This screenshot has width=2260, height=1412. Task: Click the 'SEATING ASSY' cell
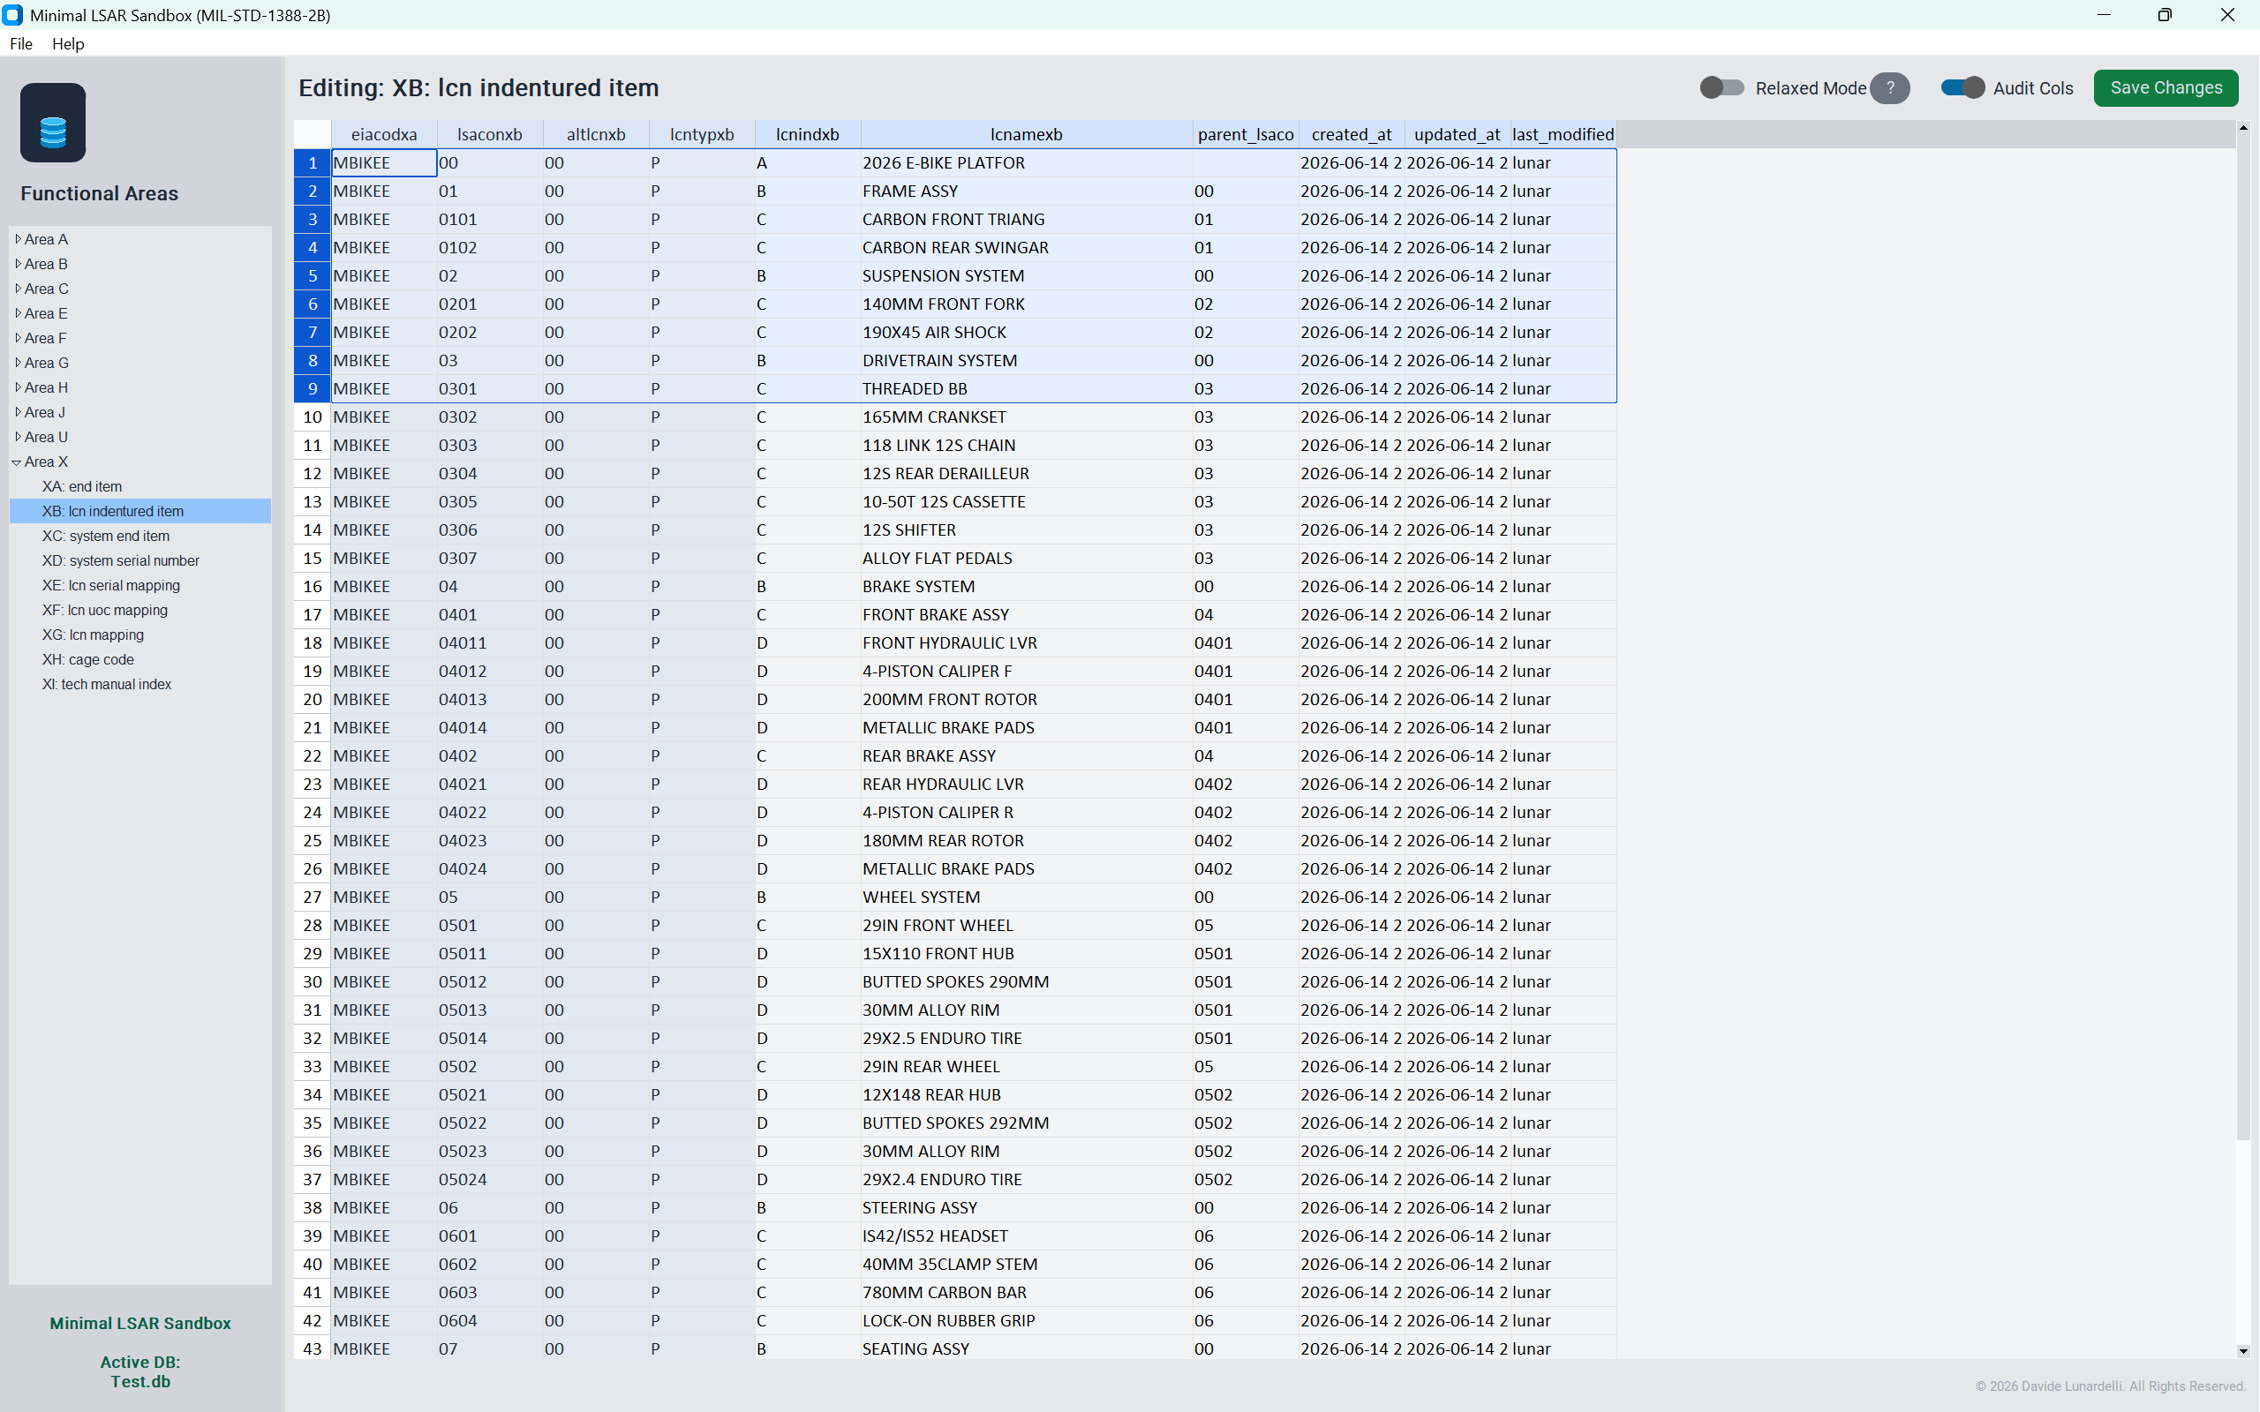[x=1027, y=1349]
